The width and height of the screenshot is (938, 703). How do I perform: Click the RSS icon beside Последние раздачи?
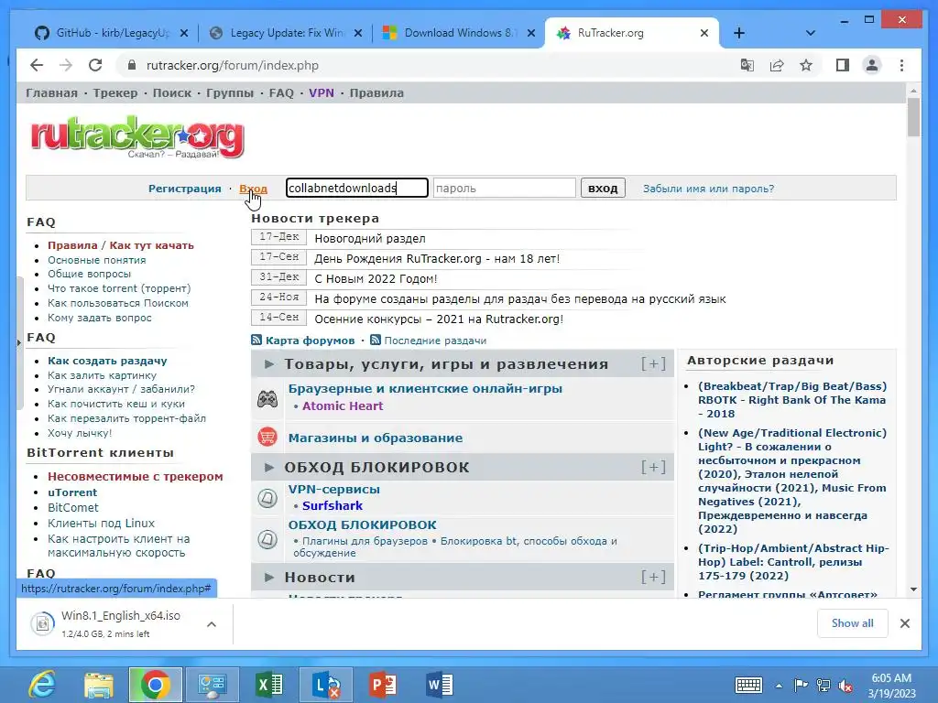pos(376,341)
